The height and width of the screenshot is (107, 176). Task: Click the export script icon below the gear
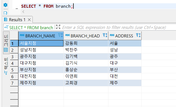[x=5, y=13]
